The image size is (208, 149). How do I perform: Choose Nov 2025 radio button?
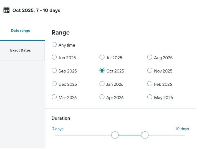click(x=150, y=71)
